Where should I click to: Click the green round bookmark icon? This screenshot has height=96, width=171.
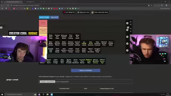[44, 8]
